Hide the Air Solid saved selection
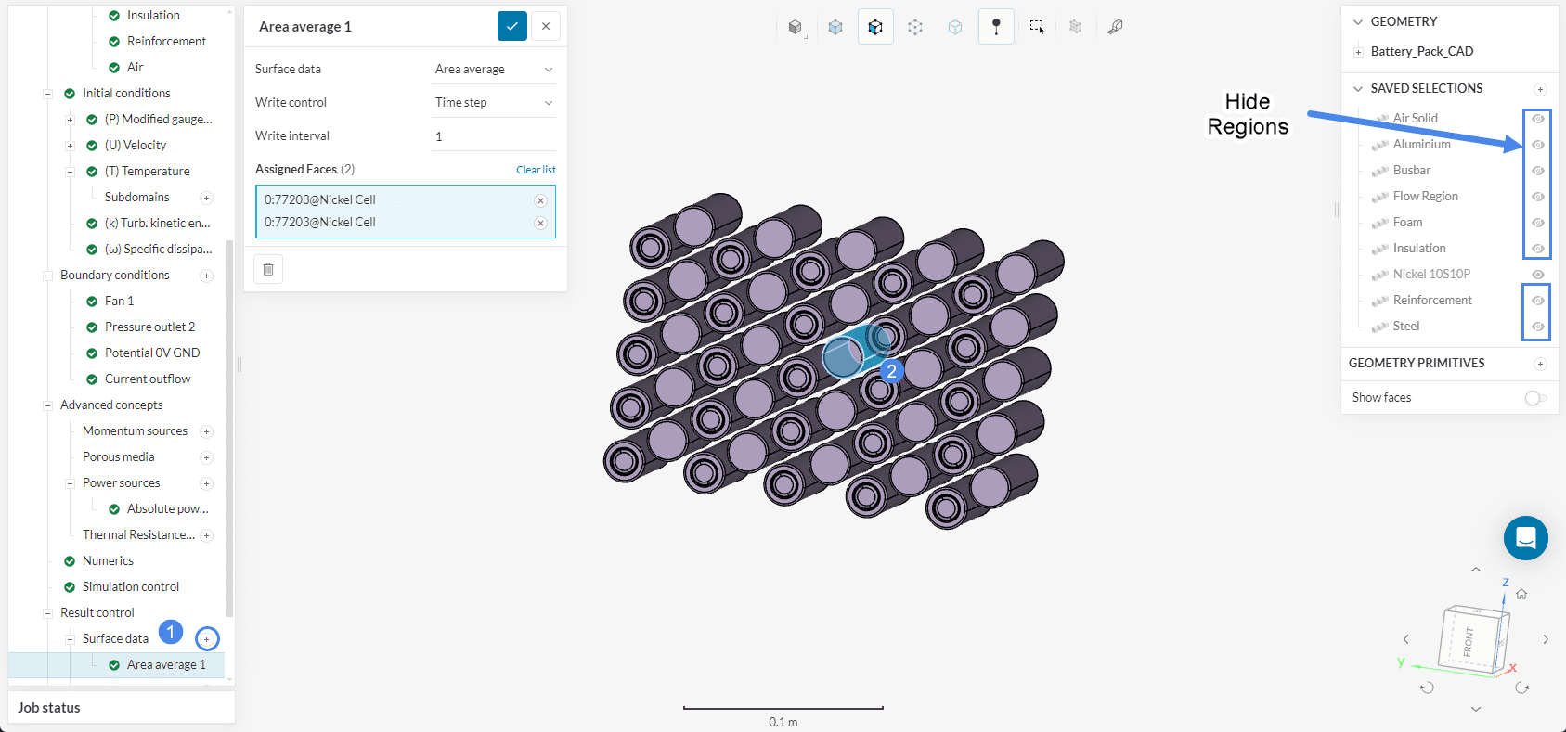The image size is (1566, 732). click(1538, 119)
